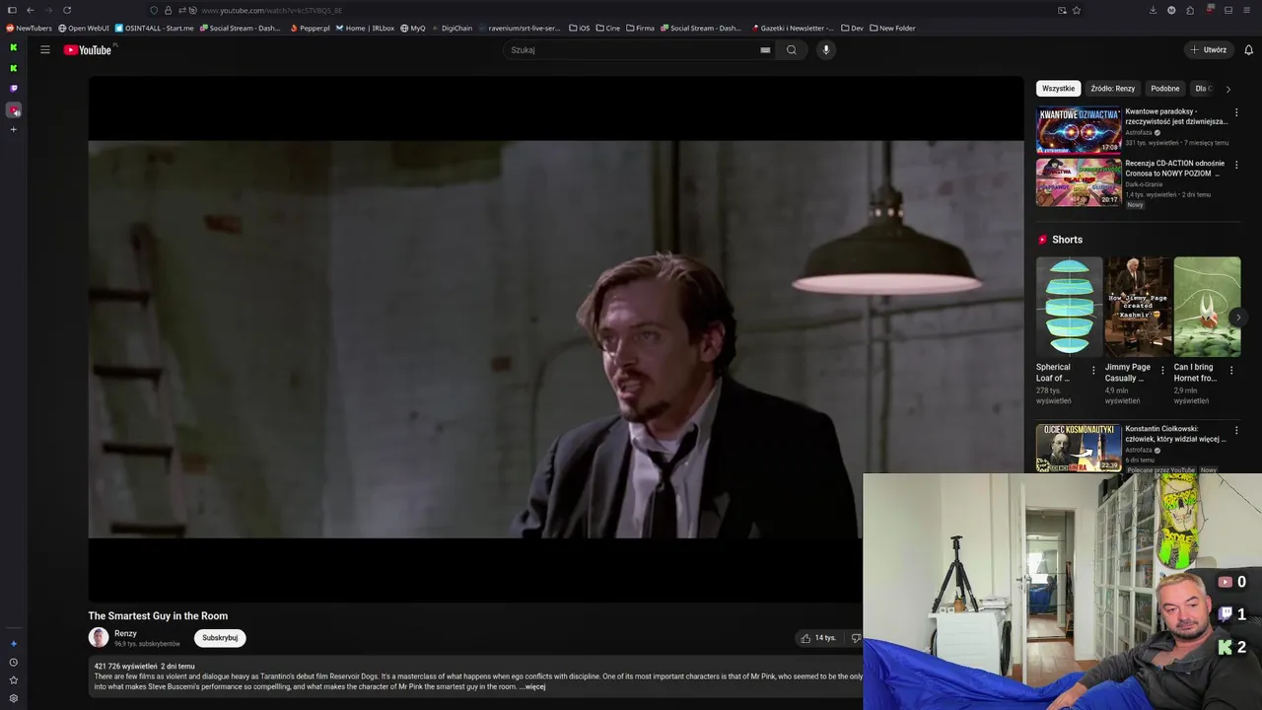
Task: Select the Podobne filter chip
Action: tap(1165, 89)
